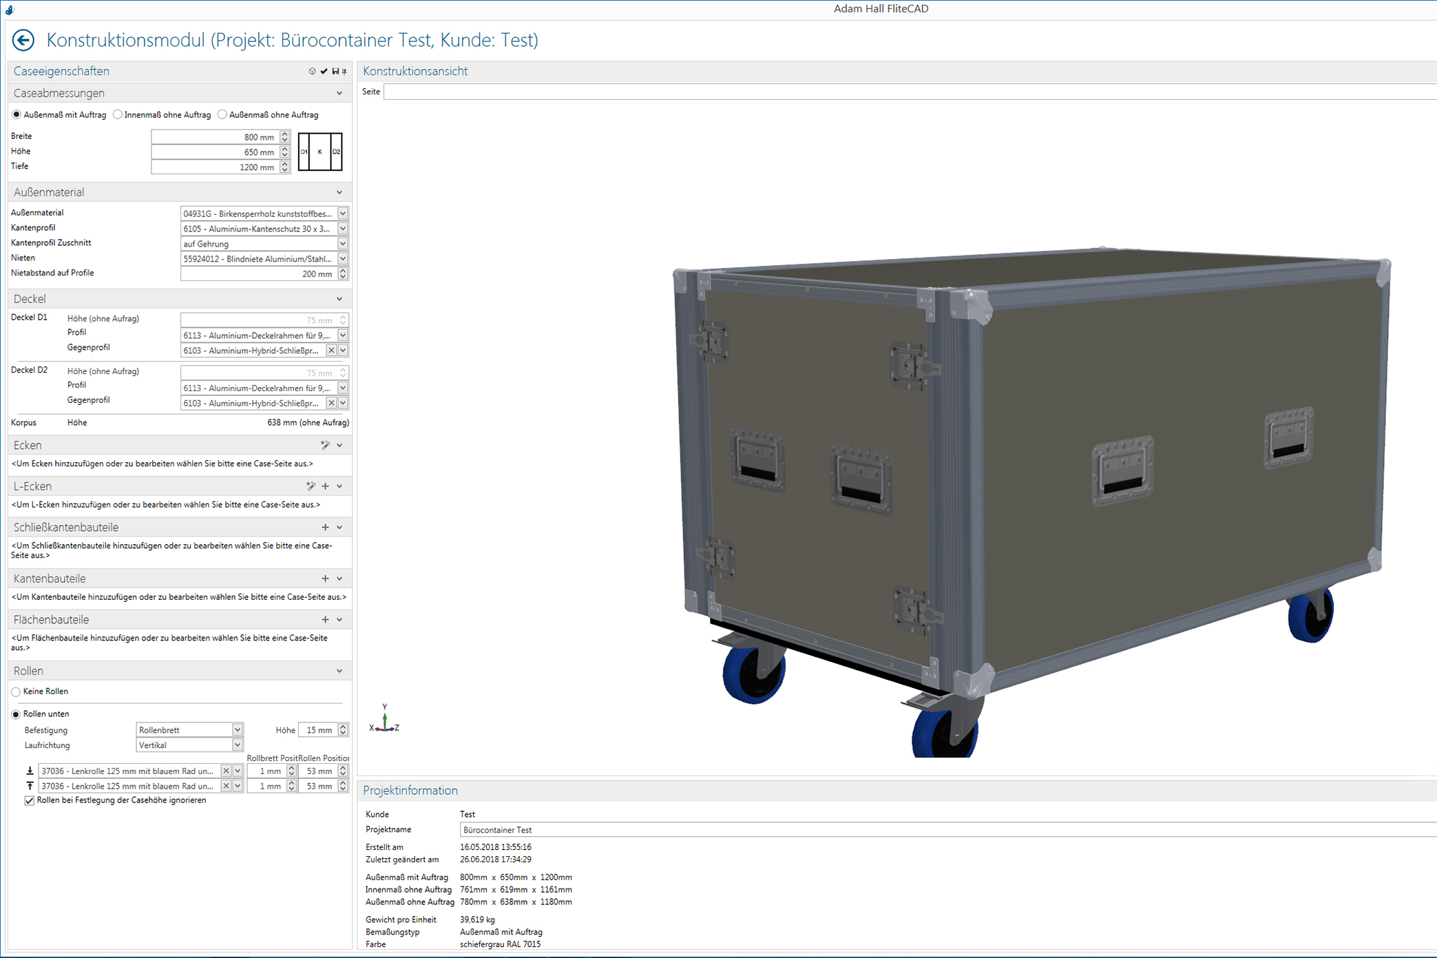Collapse the Deckel section
1437x958 pixels.
(x=339, y=299)
